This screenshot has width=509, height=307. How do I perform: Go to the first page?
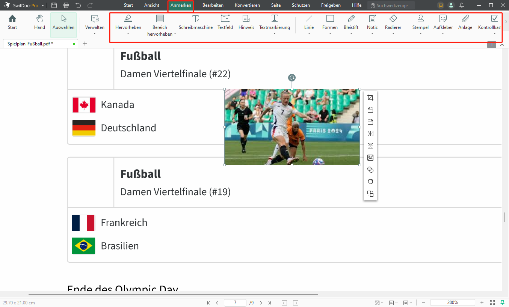tap(208, 302)
